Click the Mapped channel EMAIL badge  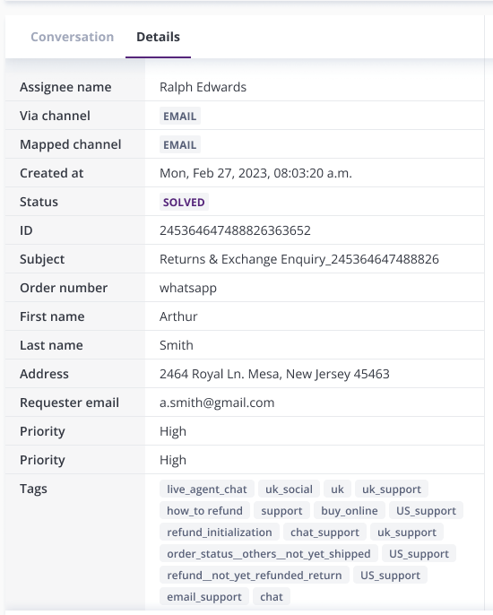[180, 144]
